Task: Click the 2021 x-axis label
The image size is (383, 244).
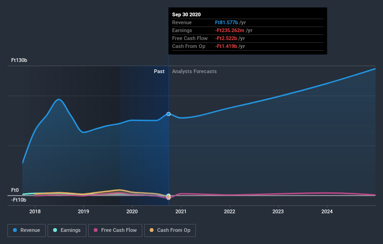Action: tap(181, 211)
